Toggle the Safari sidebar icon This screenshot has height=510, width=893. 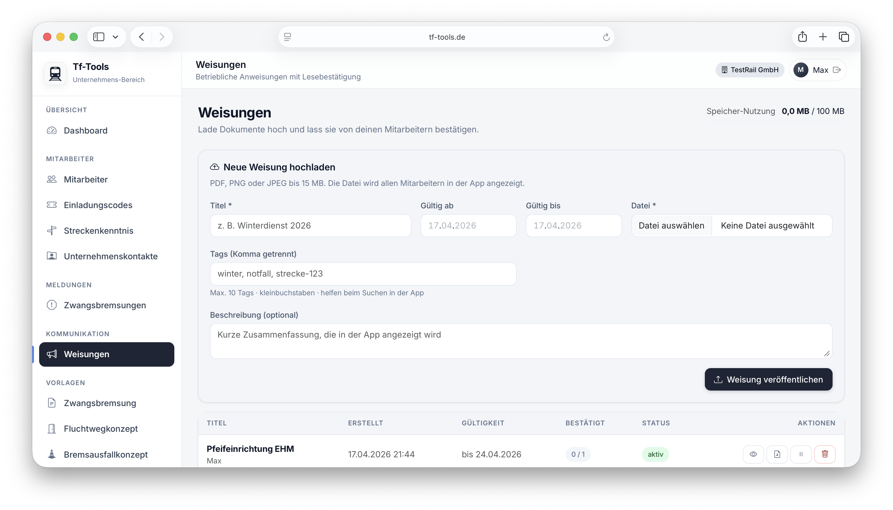pyautogui.click(x=99, y=37)
